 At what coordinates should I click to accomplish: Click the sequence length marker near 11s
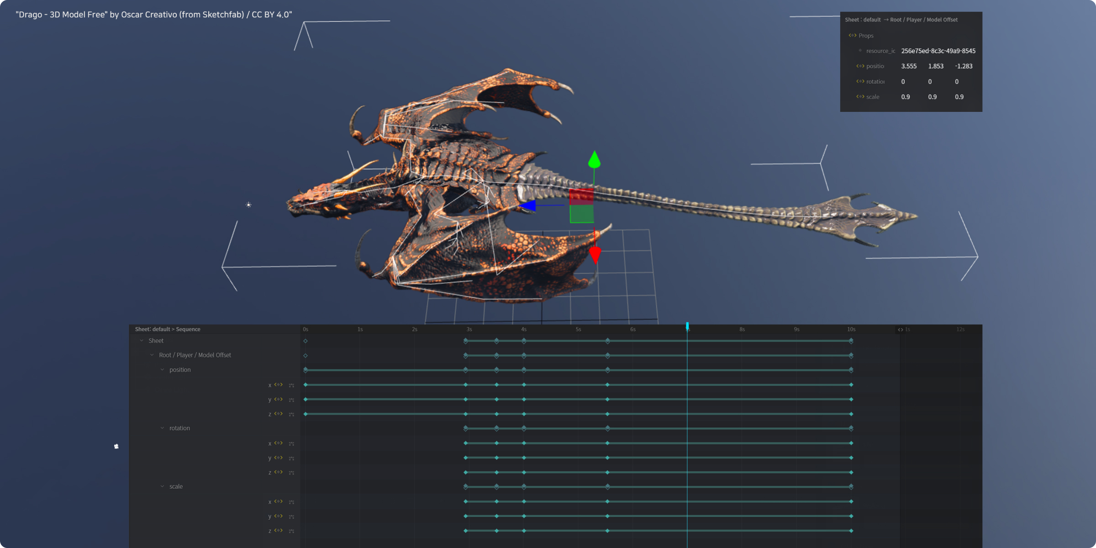(x=901, y=329)
